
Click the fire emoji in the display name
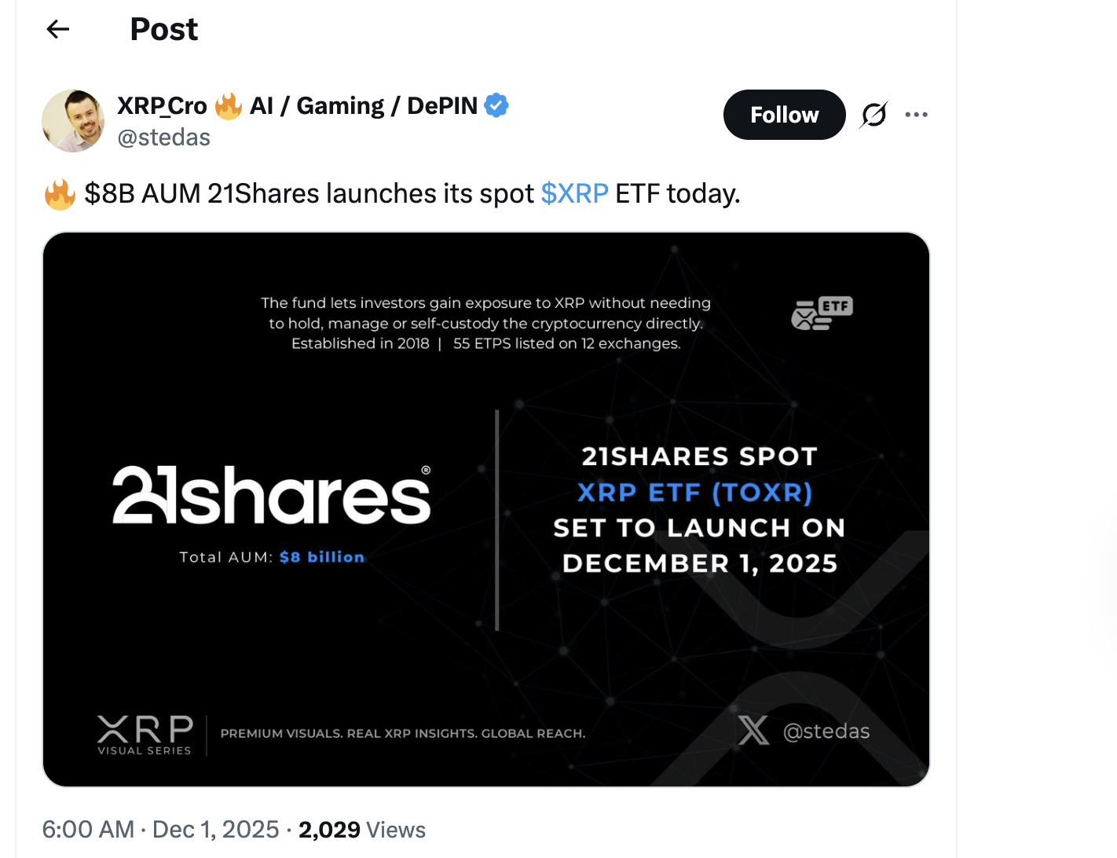[227, 104]
